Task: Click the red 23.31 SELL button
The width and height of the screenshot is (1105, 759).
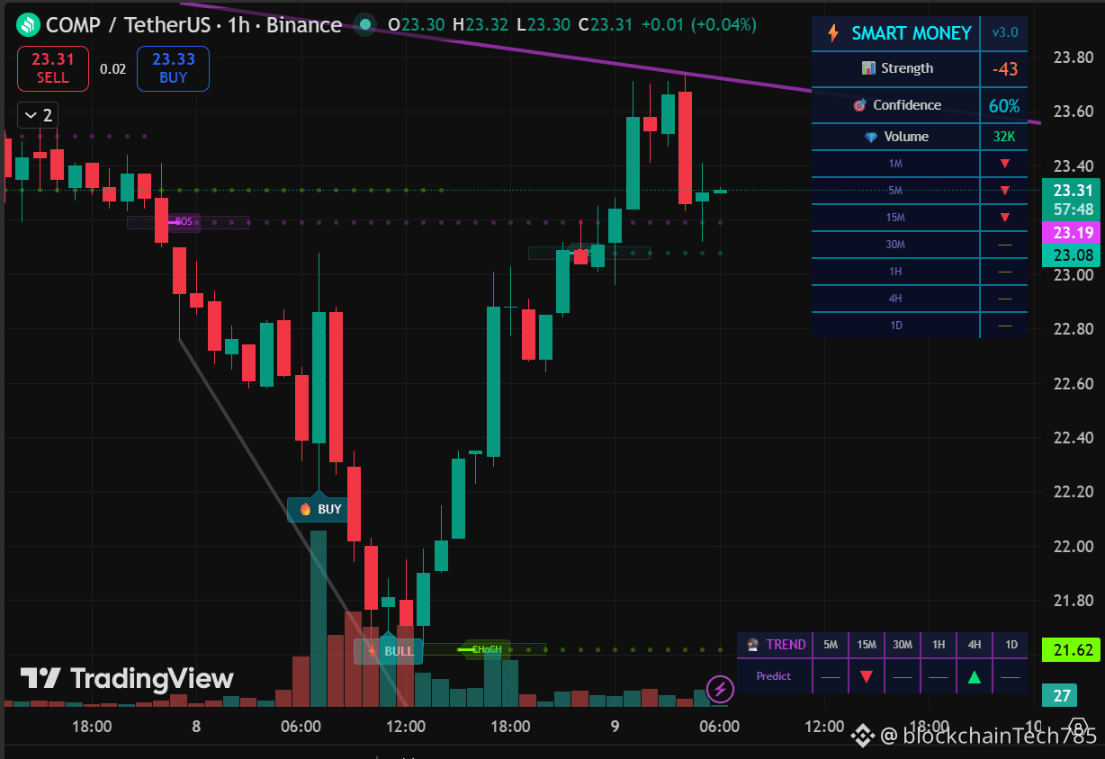Action: [x=53, y=68]
